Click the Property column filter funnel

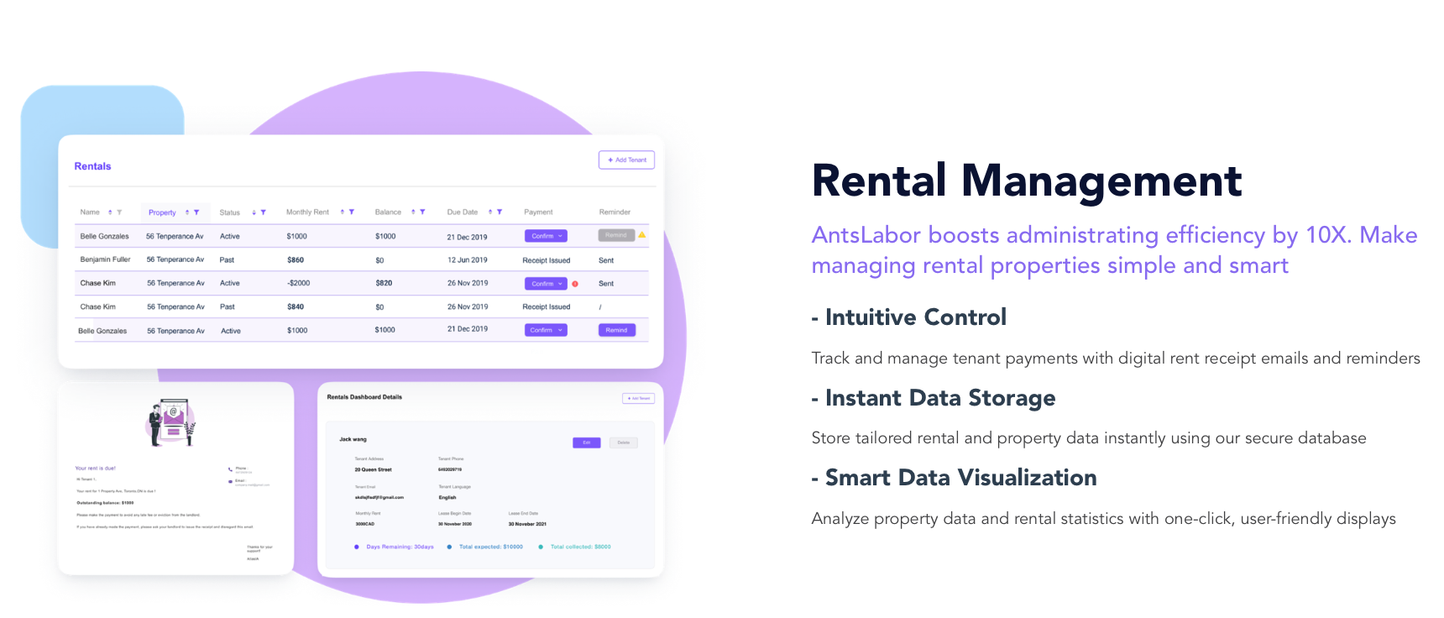(196, 212)
